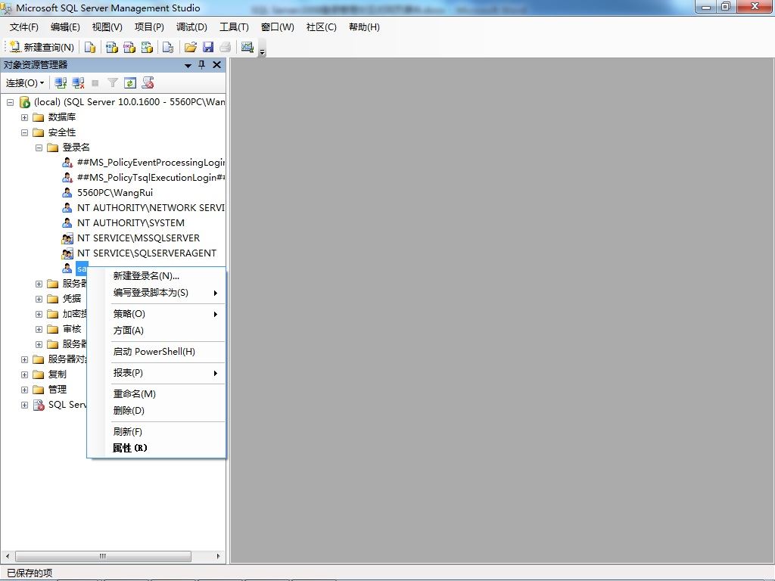Open the 文件(F) menu

[23, 27]
